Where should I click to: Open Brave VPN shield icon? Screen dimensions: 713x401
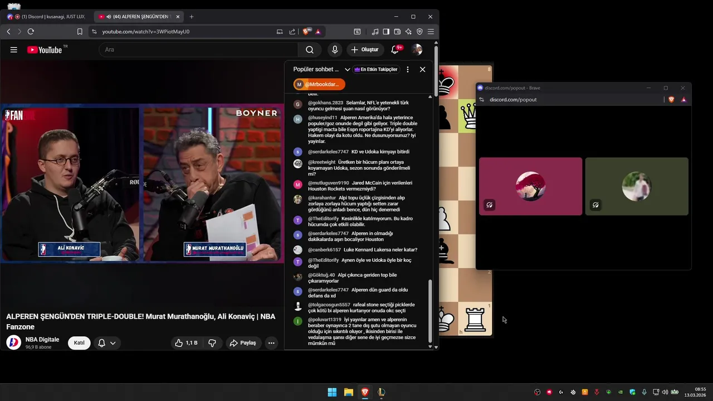[x=419, y=32]
